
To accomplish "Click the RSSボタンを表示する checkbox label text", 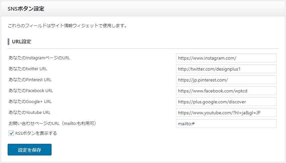I will point(36,134).
